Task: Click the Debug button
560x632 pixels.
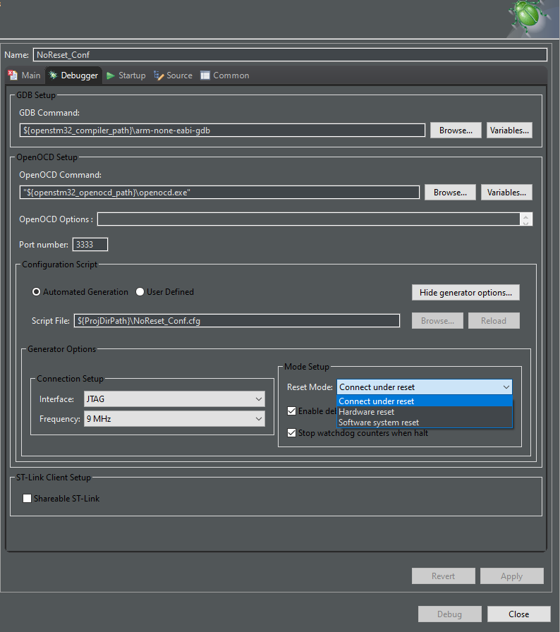Action: (449, 614)
